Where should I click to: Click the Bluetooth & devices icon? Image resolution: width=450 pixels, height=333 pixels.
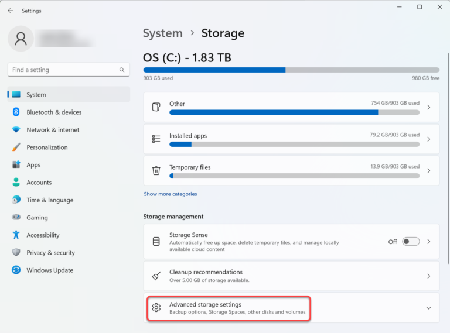16,112
